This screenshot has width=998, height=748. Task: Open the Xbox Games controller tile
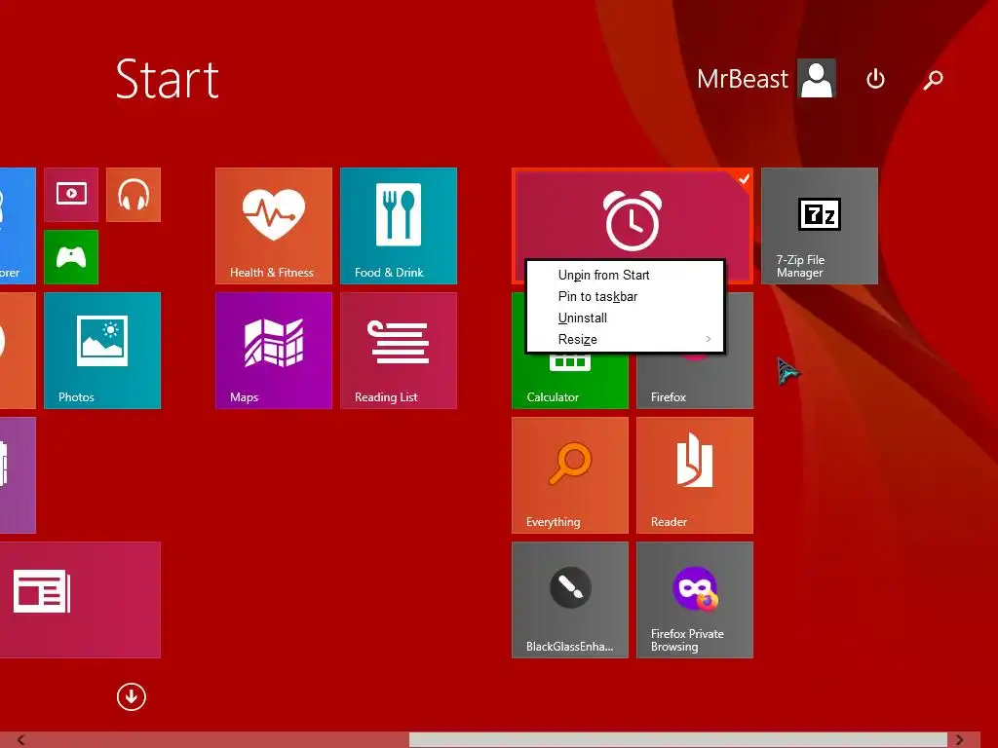(x=71, y=257)
